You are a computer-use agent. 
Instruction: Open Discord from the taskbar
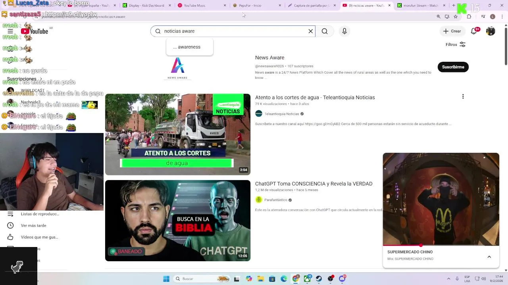pyautogui.click(x=342, y=279)
